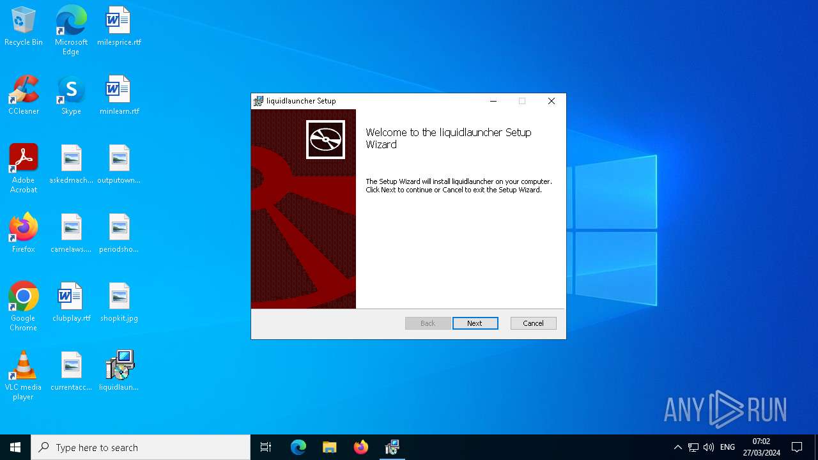Open Skype desktop shortcut
Screen dimensions: 818x460
(71, 96)
